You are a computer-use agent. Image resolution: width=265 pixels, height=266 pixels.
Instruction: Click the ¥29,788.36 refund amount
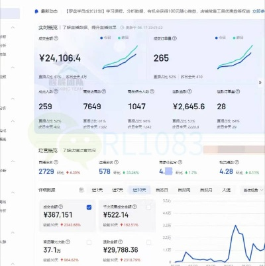pos(121,250)
